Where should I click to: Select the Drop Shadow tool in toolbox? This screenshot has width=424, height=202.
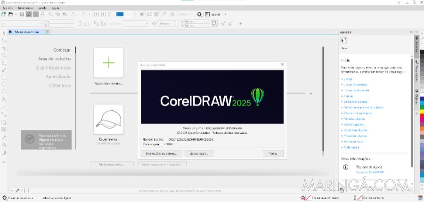4,122
